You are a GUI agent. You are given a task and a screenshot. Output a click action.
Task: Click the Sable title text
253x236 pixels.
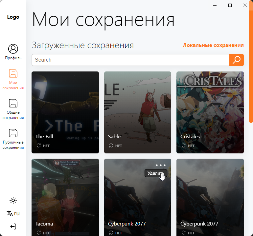coord(114,136)
